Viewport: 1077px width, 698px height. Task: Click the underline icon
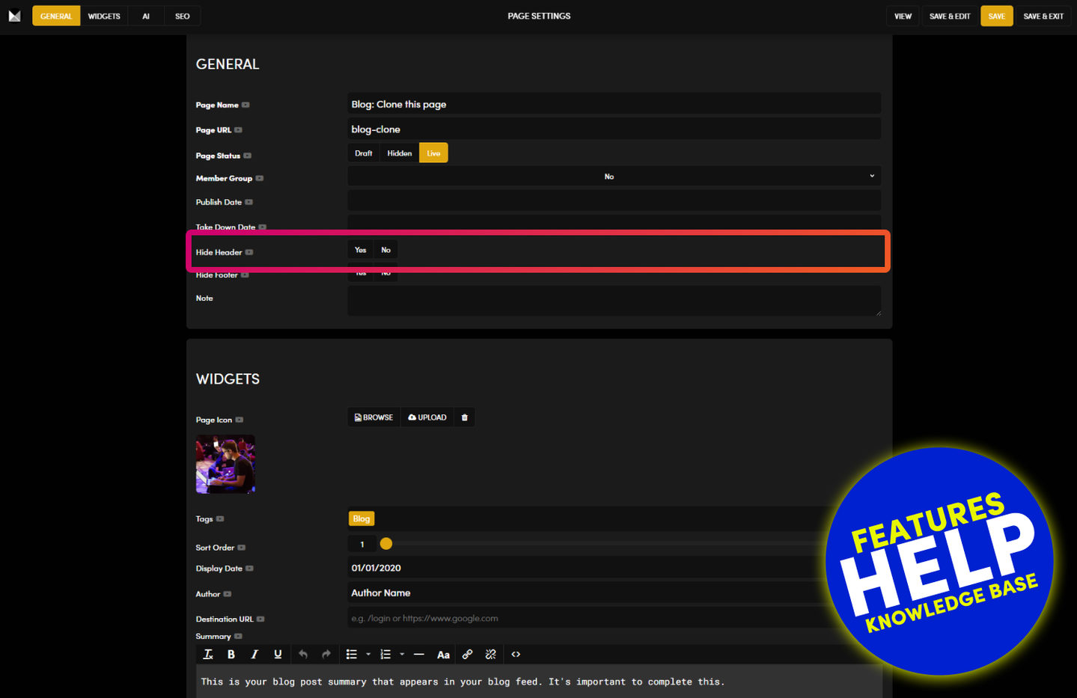point(278,655)
